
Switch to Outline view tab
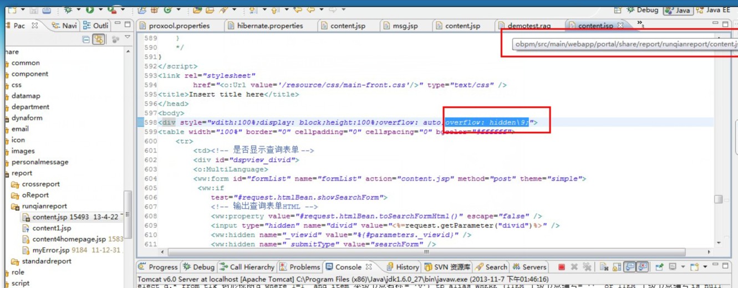coord(95,25)
